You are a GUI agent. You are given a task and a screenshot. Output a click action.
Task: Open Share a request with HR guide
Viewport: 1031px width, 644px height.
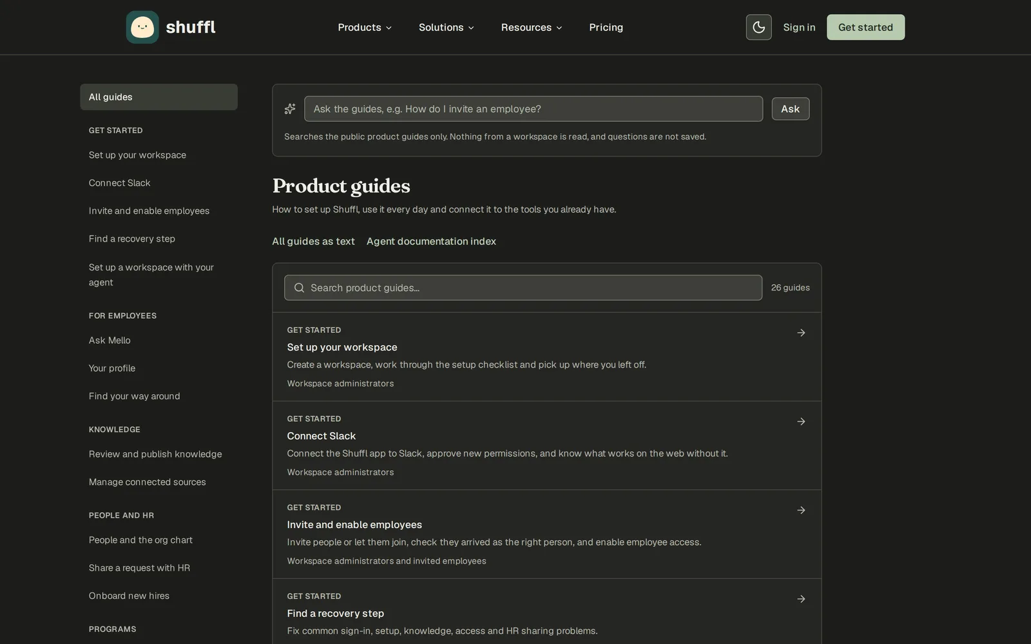click(139, 568)
